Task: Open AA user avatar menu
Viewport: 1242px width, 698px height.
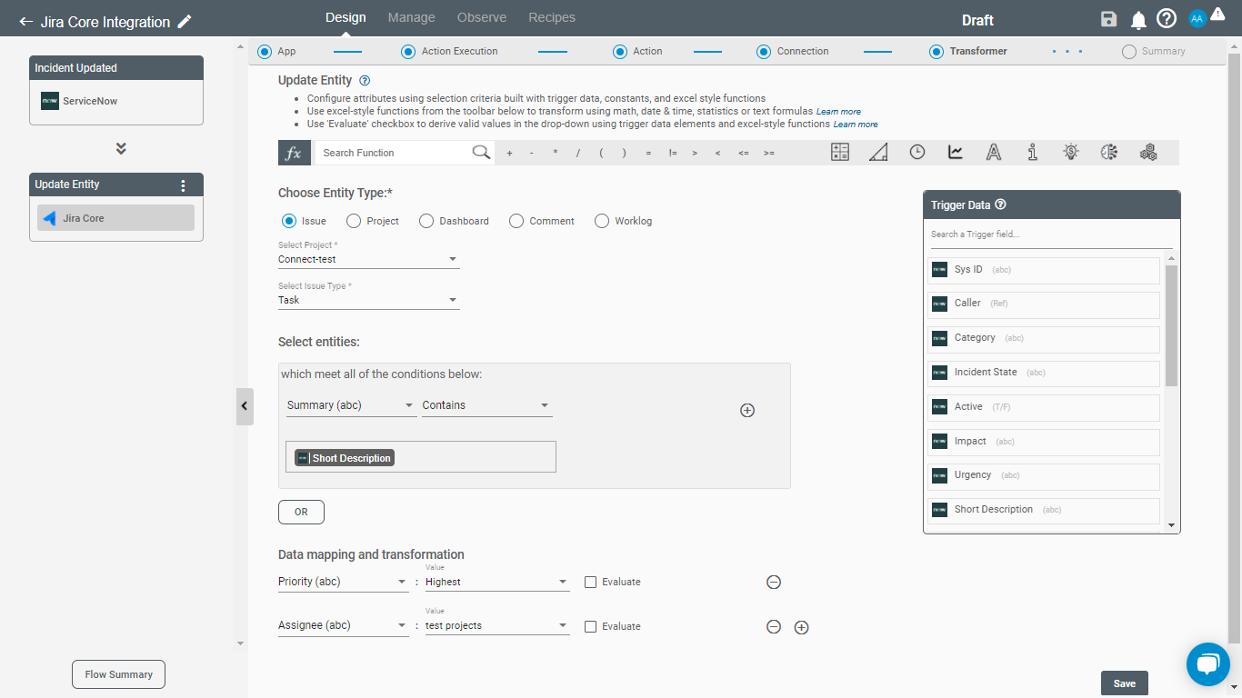Action: coord(1197,19)
